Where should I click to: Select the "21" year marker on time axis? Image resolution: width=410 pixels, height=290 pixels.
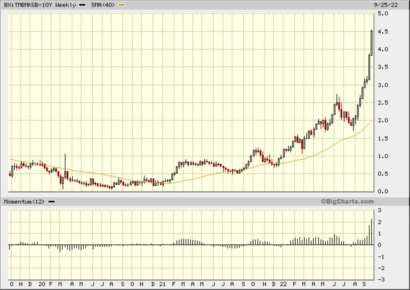[x=163, y=284]
